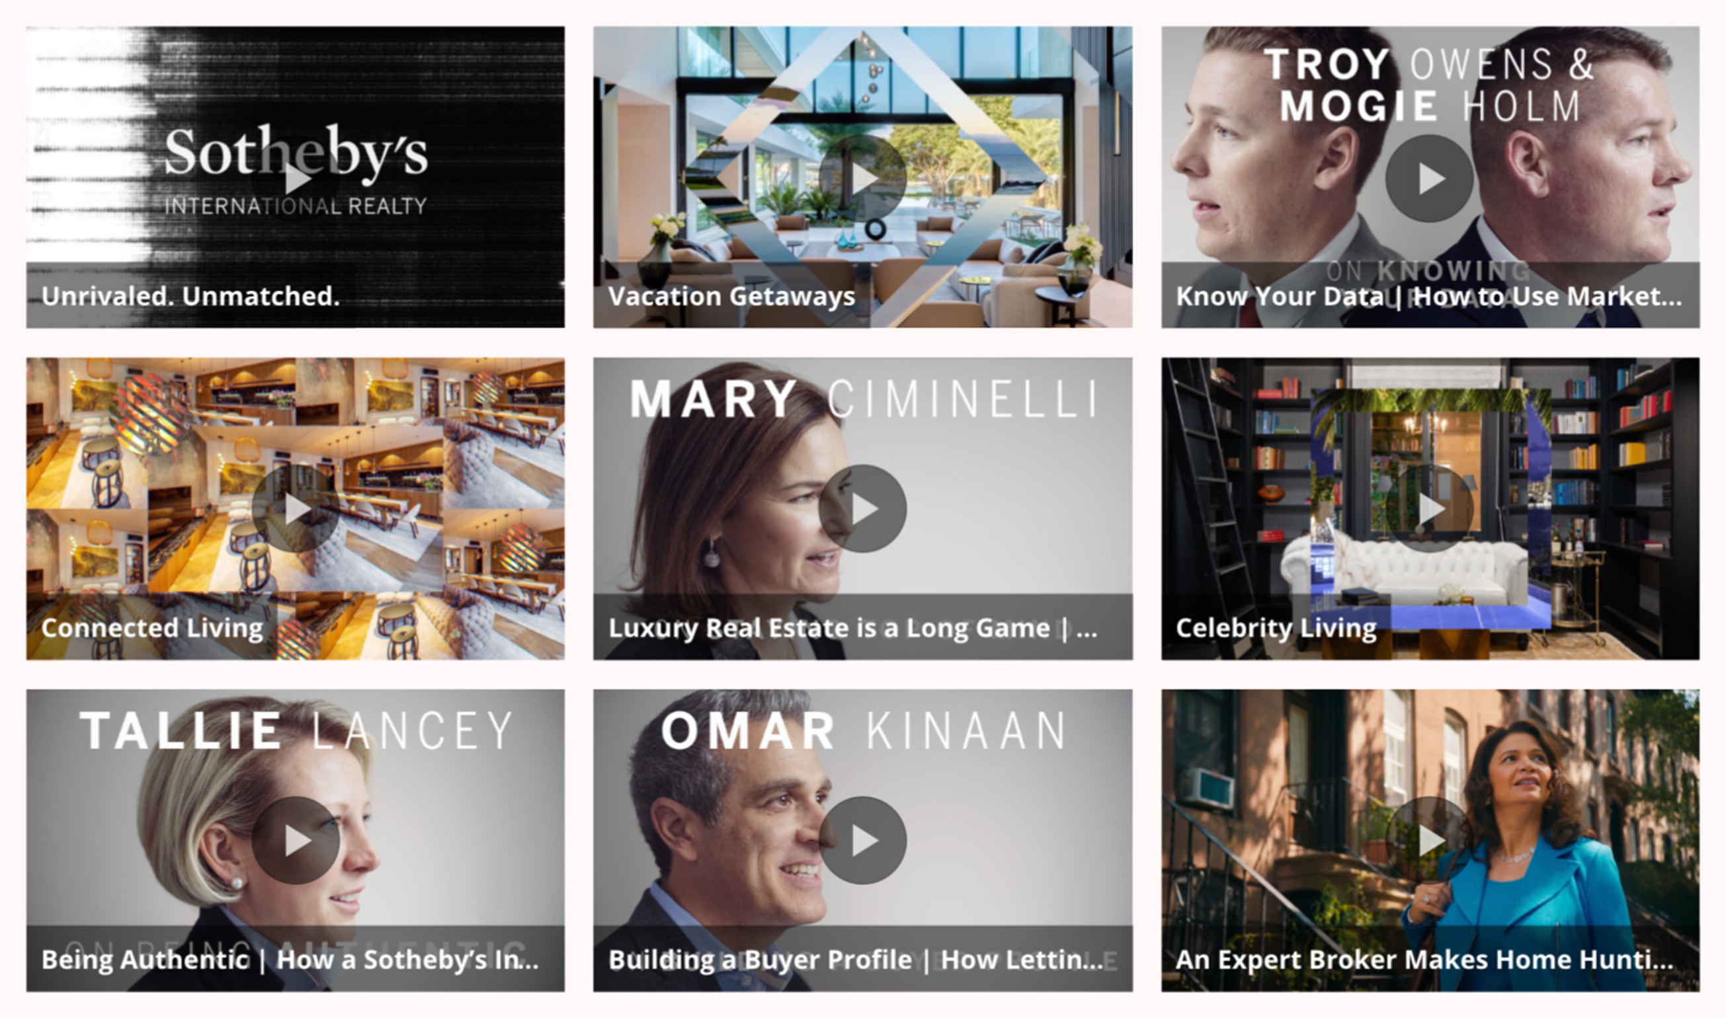Open the 'Unrivaled. Unmatched.' caption link
Screen dimensions: 1726x1018
(x=191, y=296)
